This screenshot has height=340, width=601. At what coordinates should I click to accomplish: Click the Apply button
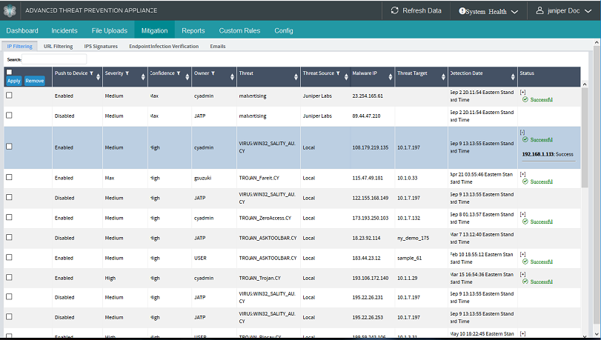click(13, 81)
